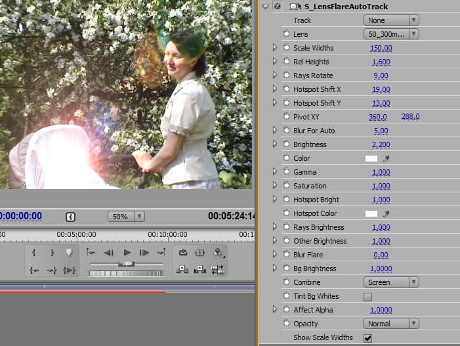The height and width of the screenshot is (346, 460).
Task: Set the In point marker
Action: pyautogui.click(x=35, y=253)
